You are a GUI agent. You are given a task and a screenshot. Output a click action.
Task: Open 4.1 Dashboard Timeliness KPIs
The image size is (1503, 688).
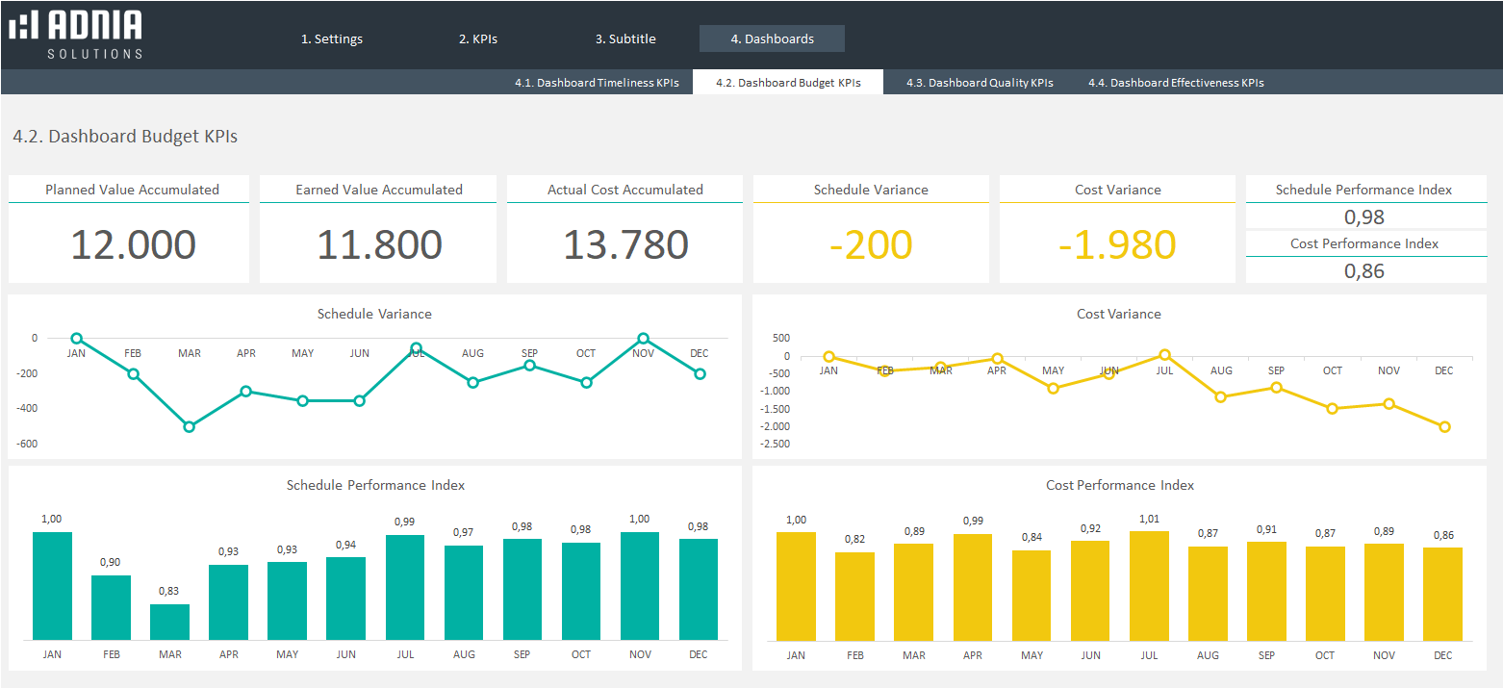(597, 83)
